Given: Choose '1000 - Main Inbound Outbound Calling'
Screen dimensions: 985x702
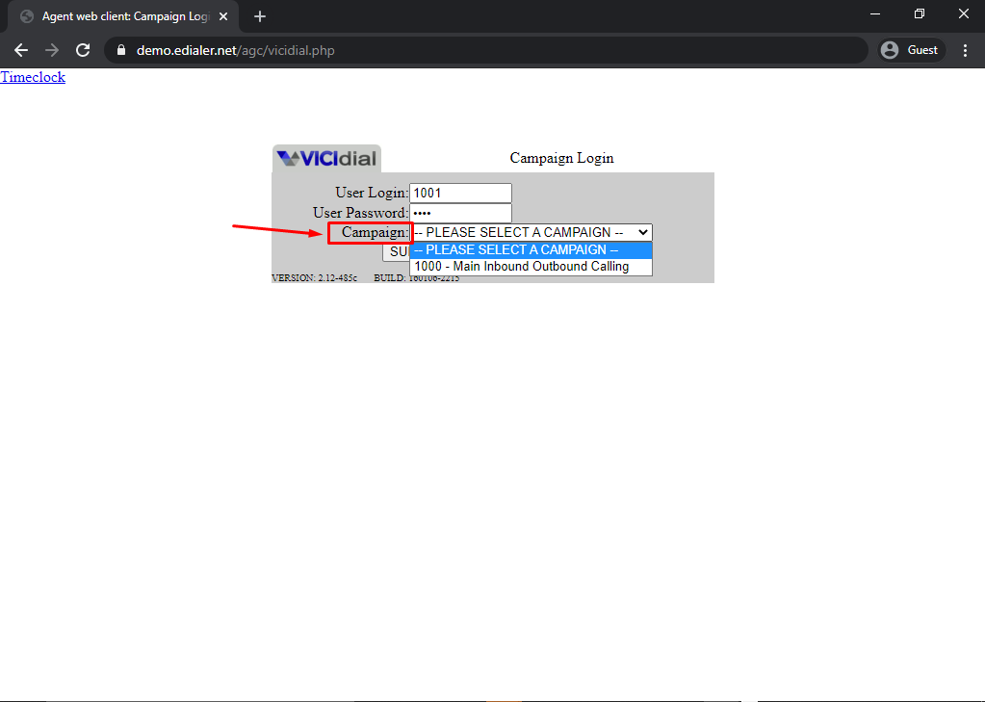Looking at the screenshot, I should coord(531,267).
